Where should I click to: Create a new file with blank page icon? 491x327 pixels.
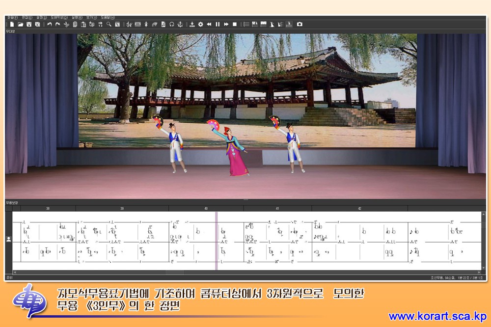[x=12, y=24]
